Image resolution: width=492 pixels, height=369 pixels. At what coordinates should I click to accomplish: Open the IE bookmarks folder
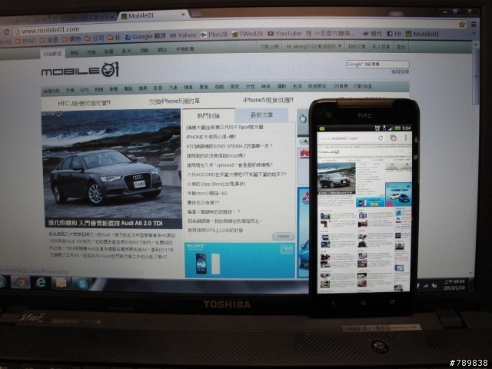pos(115,38)
